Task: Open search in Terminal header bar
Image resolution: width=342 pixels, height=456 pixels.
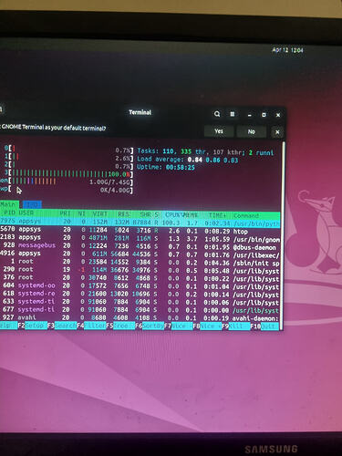Action: [x=217, y=114]
